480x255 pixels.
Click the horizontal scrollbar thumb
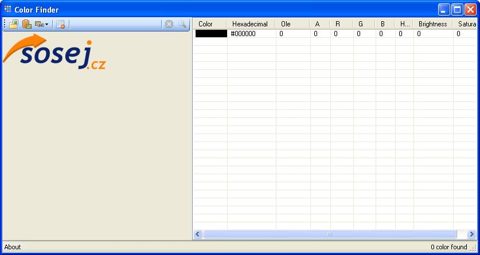pos(330,234)
